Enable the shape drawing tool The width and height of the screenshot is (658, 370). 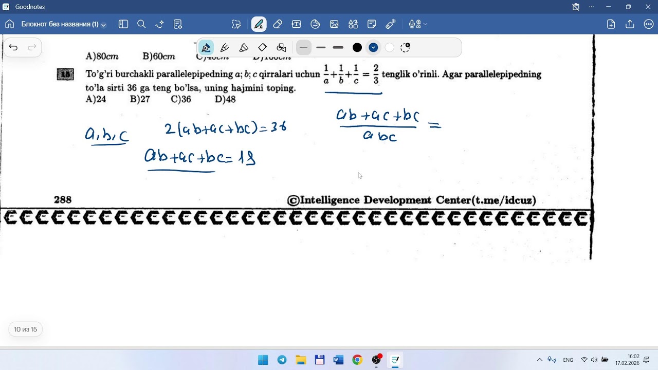(281, 48)
